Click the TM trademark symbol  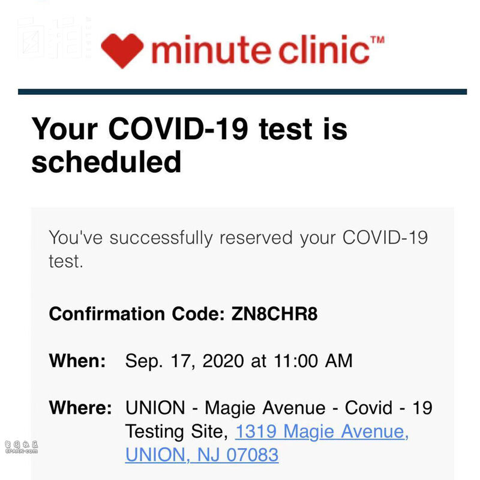coord(377,40)
